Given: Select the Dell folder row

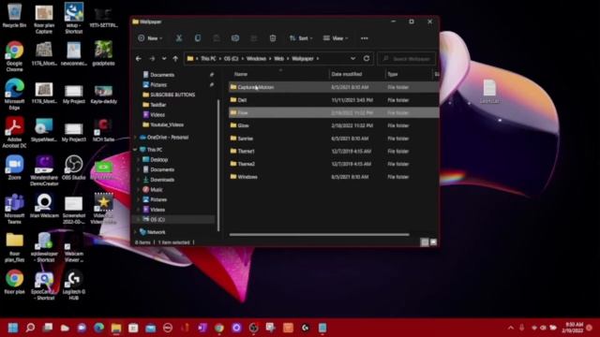Looking at the screenshot, I should [334, 100].
